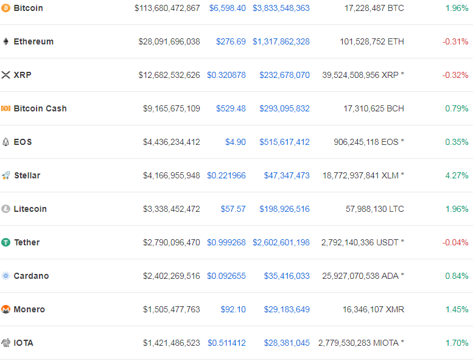Select Ethereum market cap $28,091,696,038
Screen dimensions: 473x361
coord(169,41)
